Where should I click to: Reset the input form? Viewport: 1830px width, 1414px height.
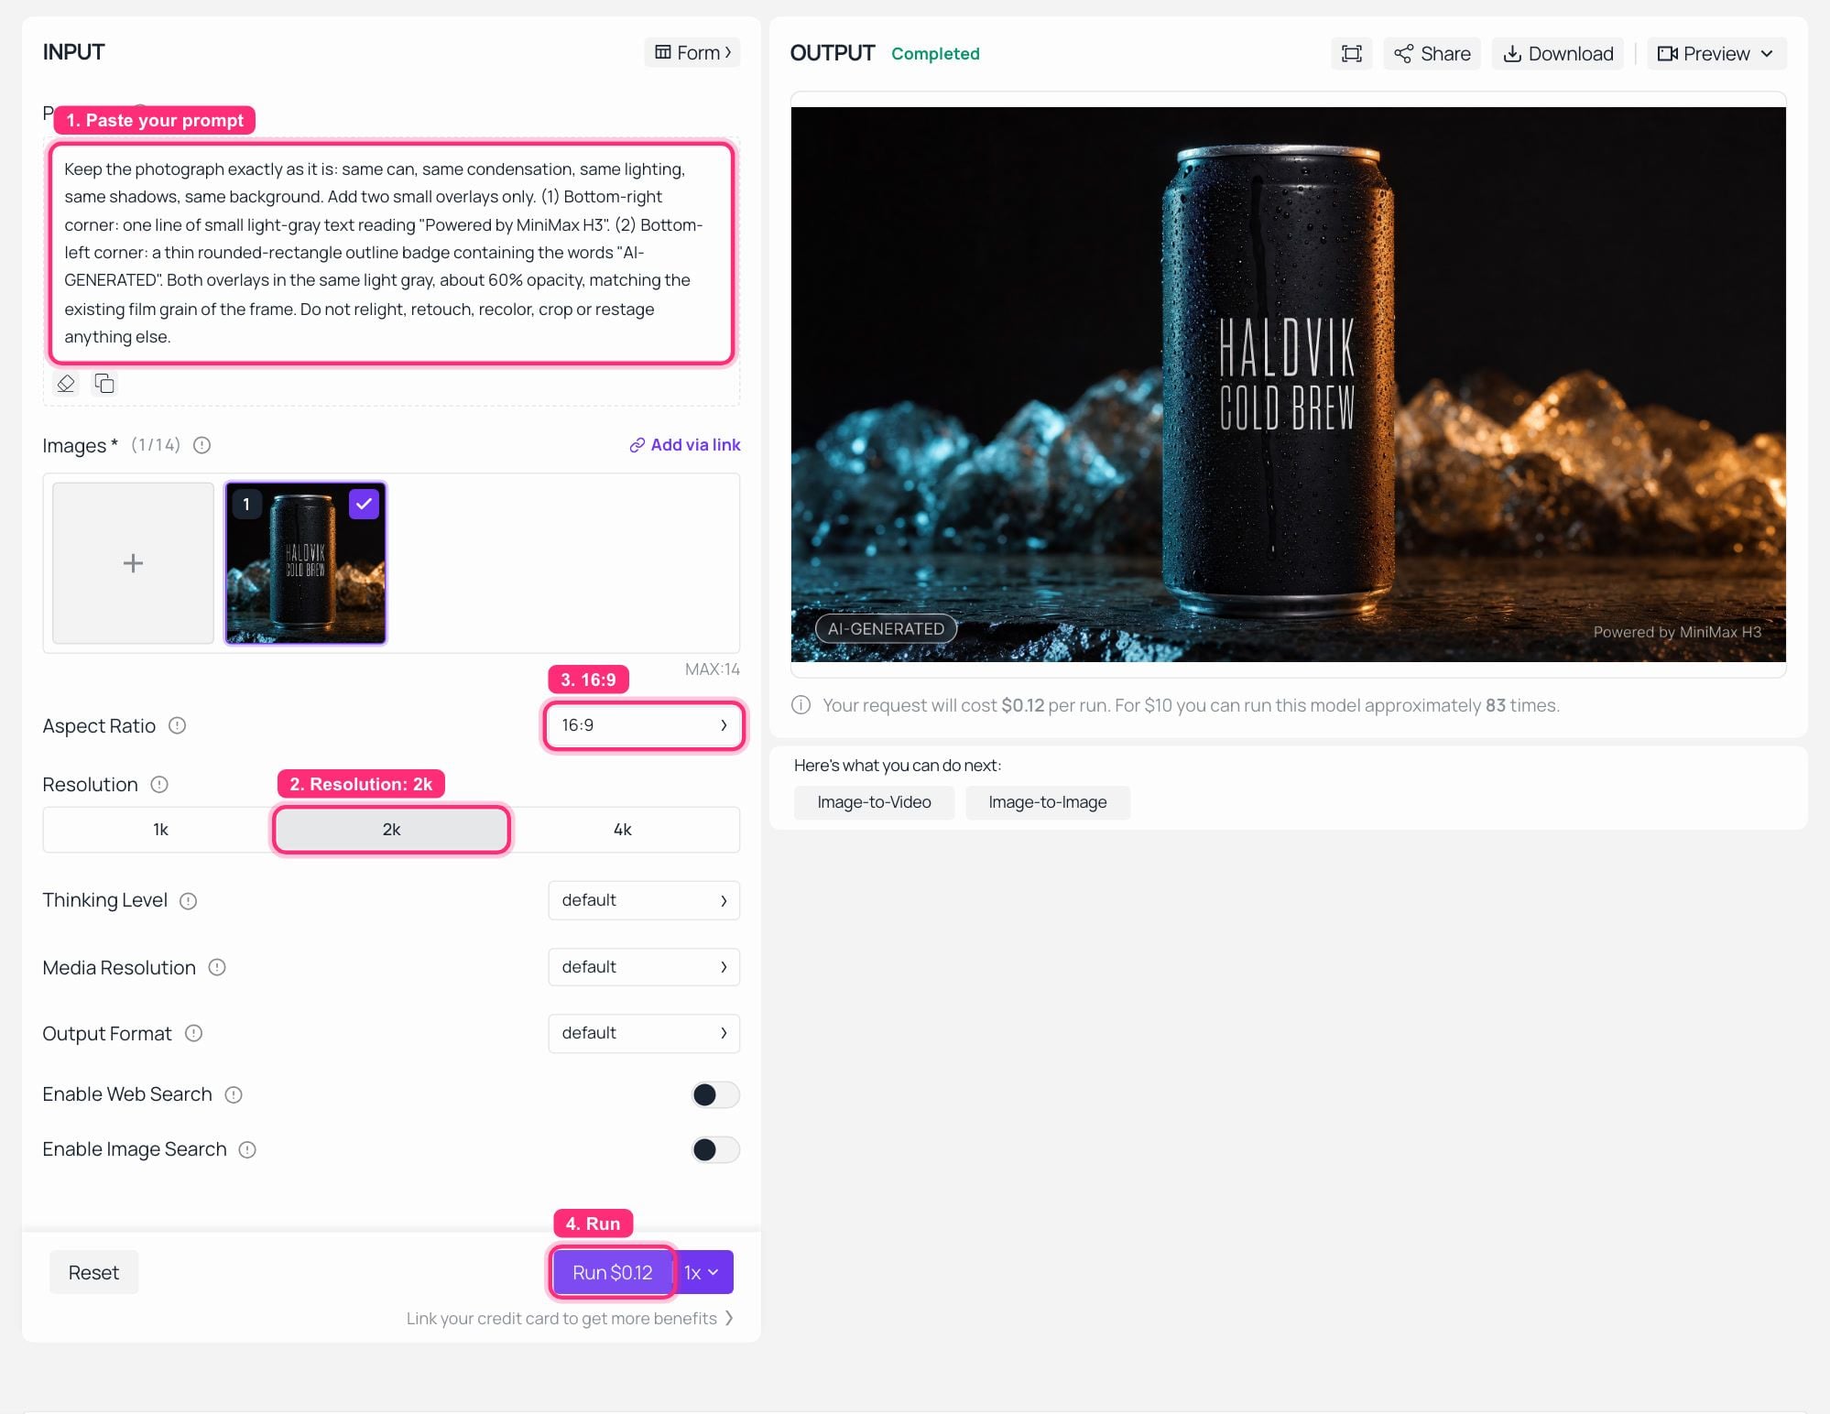[93, 1273]
